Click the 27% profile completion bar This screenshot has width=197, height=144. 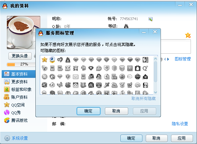(x=21, y=64)
